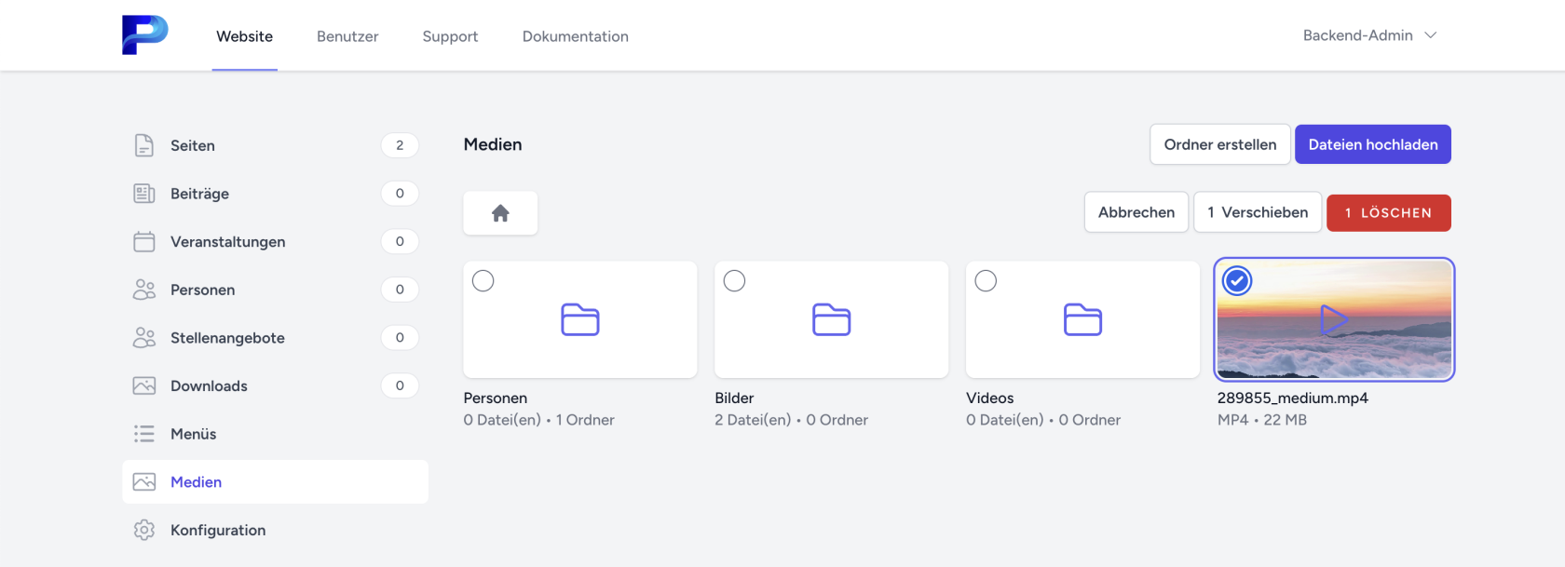Deselect the 289855_medium.mp4 video checkbox

1237,281
